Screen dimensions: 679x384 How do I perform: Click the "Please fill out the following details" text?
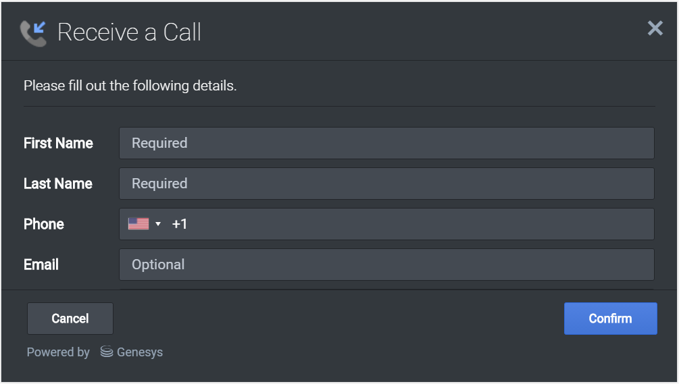130,86
